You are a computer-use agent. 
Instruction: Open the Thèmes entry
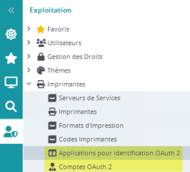pyautogui.click(x=59, y=71)
